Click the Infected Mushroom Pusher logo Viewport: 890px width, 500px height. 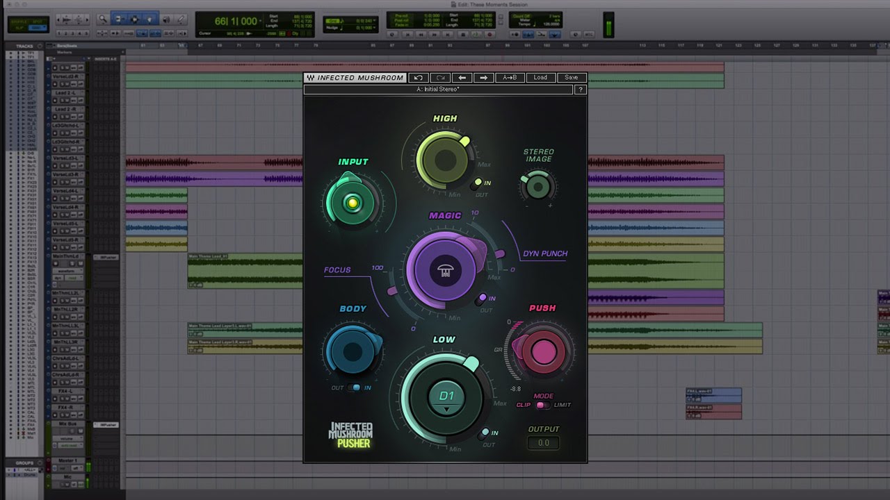[x=350, y=435]
